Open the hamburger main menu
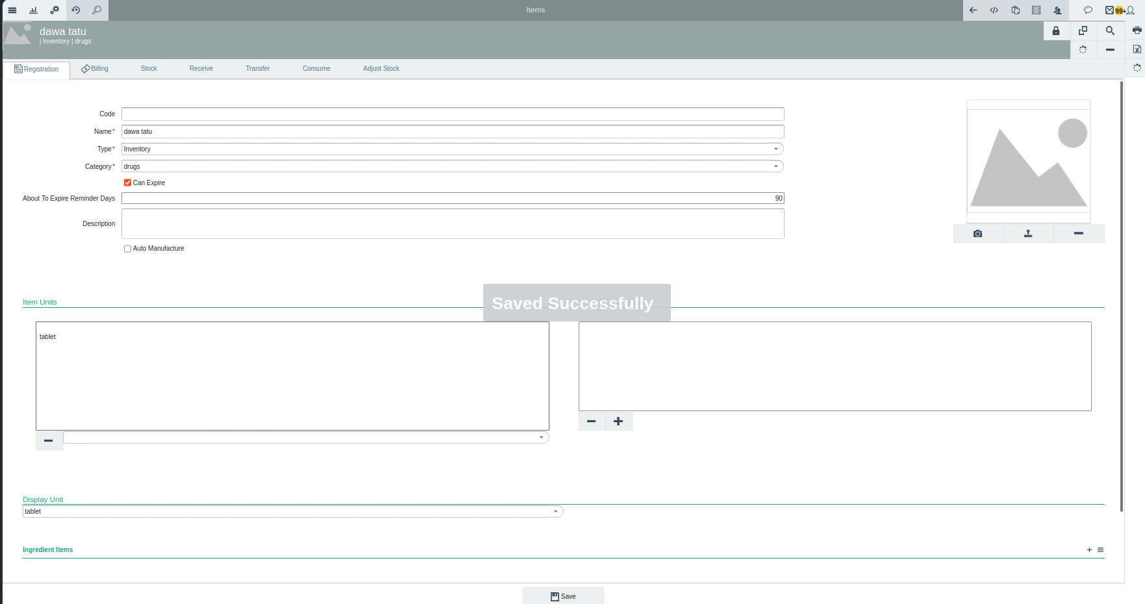Image resolution: width=1145 pixels, height=604 pixels. pos(12,10)
